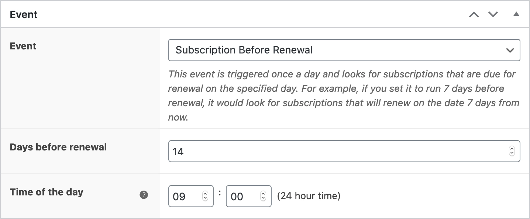Move the Event panel down
Image resolution: width=530 pixels, height=219 pixels.
[493, 15]
